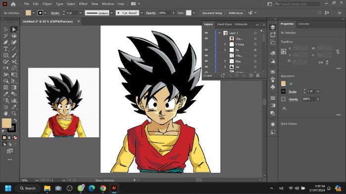Toggle visibility of the image sublayer
346x194 pixels.
point(206,39)
